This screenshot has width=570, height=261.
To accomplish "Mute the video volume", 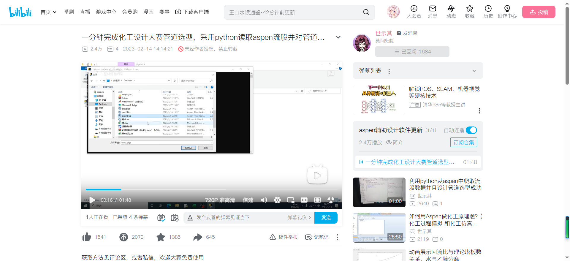I will pos(264,200).
